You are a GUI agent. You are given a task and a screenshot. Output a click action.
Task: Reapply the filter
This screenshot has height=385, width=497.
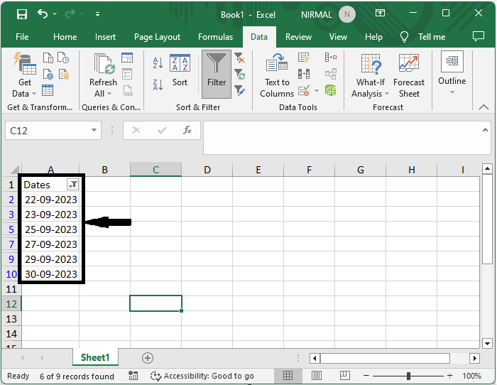tap(240, 75)
